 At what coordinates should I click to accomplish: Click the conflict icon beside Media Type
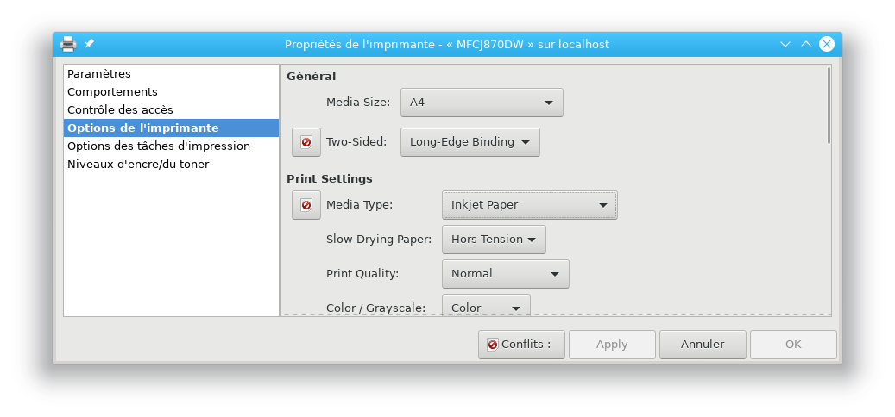(x=306, y=204)
